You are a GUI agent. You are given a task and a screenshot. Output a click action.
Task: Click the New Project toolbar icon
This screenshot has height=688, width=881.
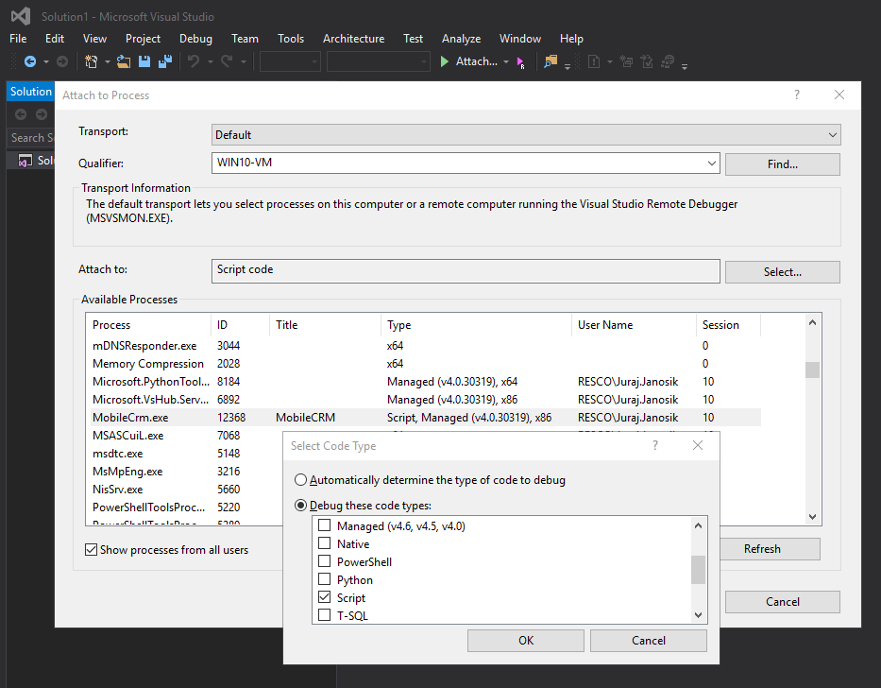tap(91, 61)
